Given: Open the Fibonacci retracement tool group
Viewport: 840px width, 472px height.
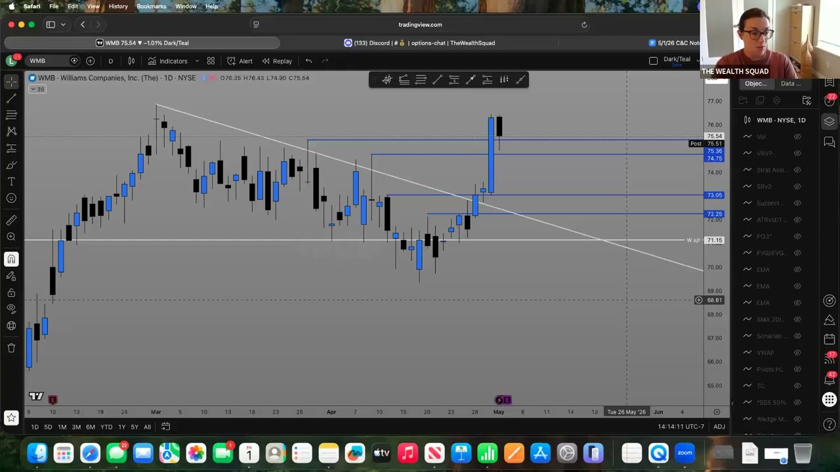Looking at the screenshot, I should 11,115.
